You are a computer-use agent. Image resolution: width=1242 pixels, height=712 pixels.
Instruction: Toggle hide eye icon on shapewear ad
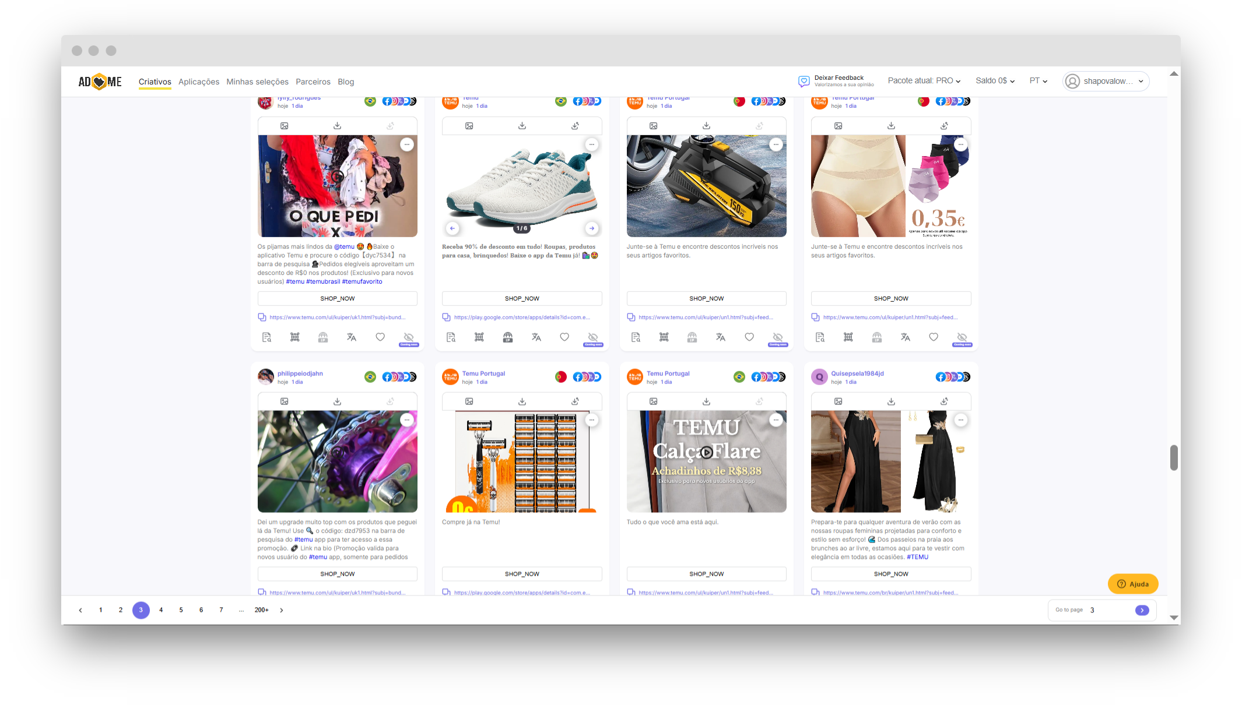[962, 337]
